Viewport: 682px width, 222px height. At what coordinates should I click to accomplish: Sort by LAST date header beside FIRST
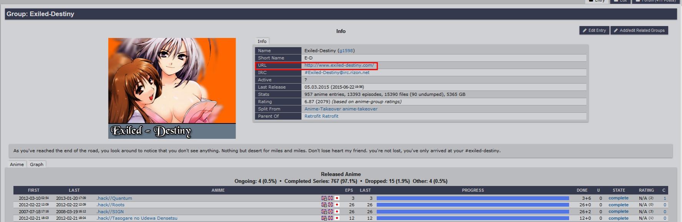click(x=74, y=190)
